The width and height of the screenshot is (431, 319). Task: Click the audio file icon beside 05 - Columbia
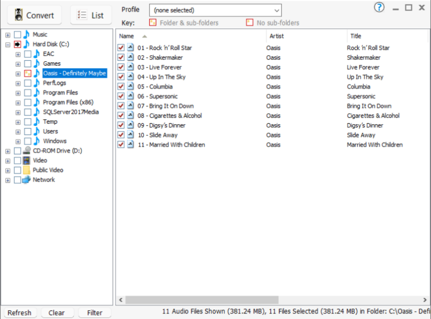click(130, 86)
